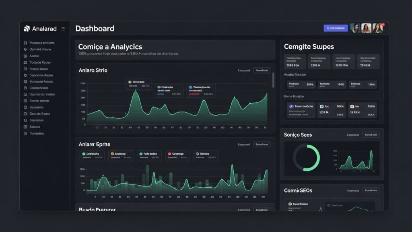Open the dropdown button in Anlaro Stric header
Viewport: 412px width, 232px height.
click(262, 70)
